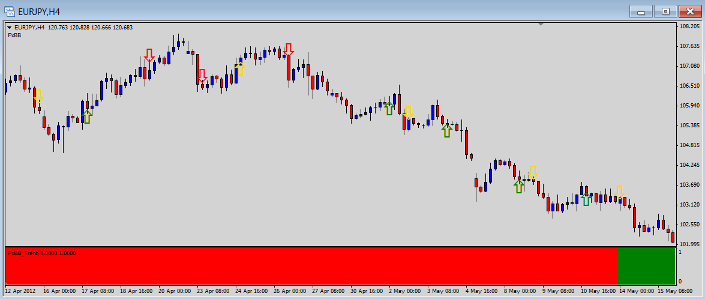Open the small triangle menu before EURJPY,H4 label

point(9,28)
